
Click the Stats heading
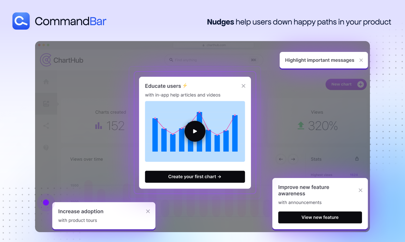coord(316,159)
